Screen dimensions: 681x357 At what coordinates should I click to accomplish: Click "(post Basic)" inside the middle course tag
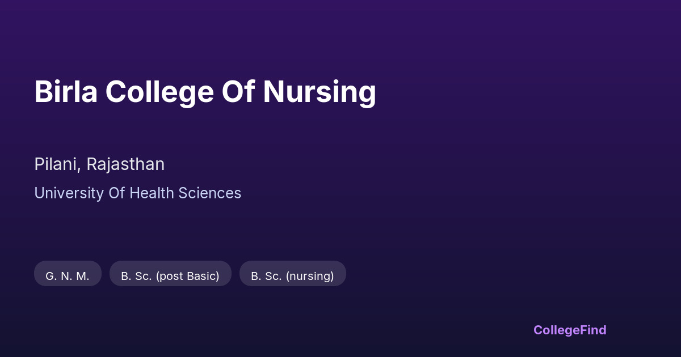click(x=187, y=276)
